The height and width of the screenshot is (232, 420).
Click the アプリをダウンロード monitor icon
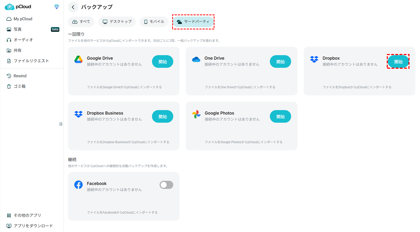point(9,226)
